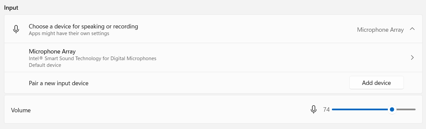The width and height of the screenshot is (426, 129).
Task: Mute the microphone via Volume mic icon
Action: point(313,110)
